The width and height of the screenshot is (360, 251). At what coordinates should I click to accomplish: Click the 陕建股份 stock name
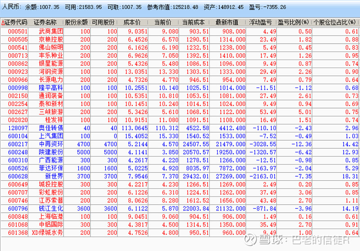[x=51, y=152]
